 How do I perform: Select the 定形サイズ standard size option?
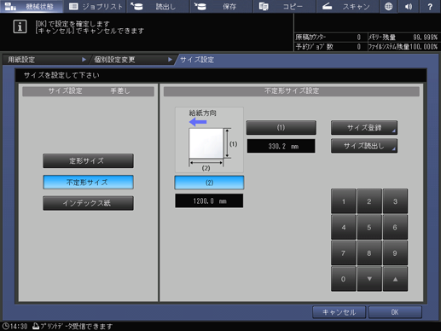(x=88, y=161)
